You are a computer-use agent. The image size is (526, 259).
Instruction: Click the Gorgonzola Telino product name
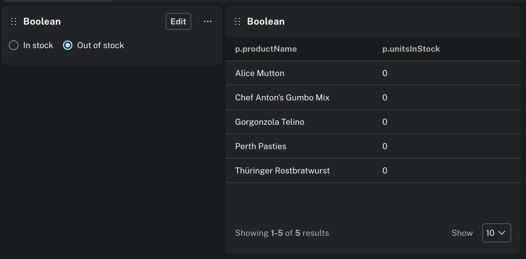pyautogui.click(x=270, y=122)
